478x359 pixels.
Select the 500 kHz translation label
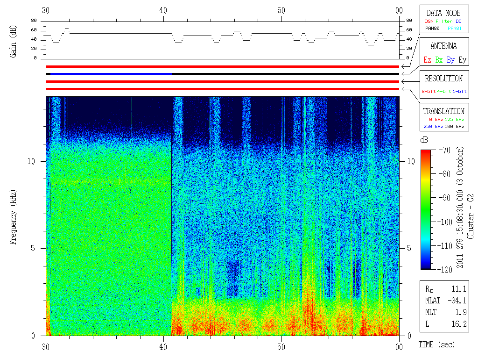pos(454,126)
